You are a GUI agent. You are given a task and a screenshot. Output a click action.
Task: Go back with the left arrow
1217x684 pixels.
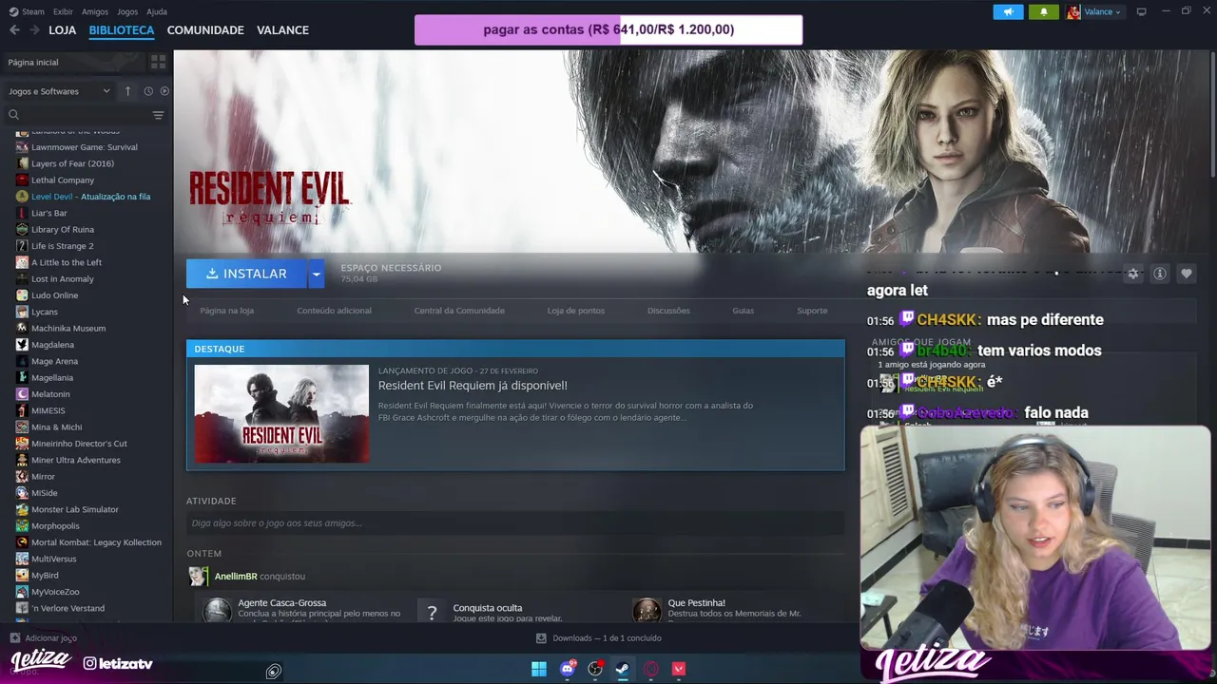click(x=14, y=29)
